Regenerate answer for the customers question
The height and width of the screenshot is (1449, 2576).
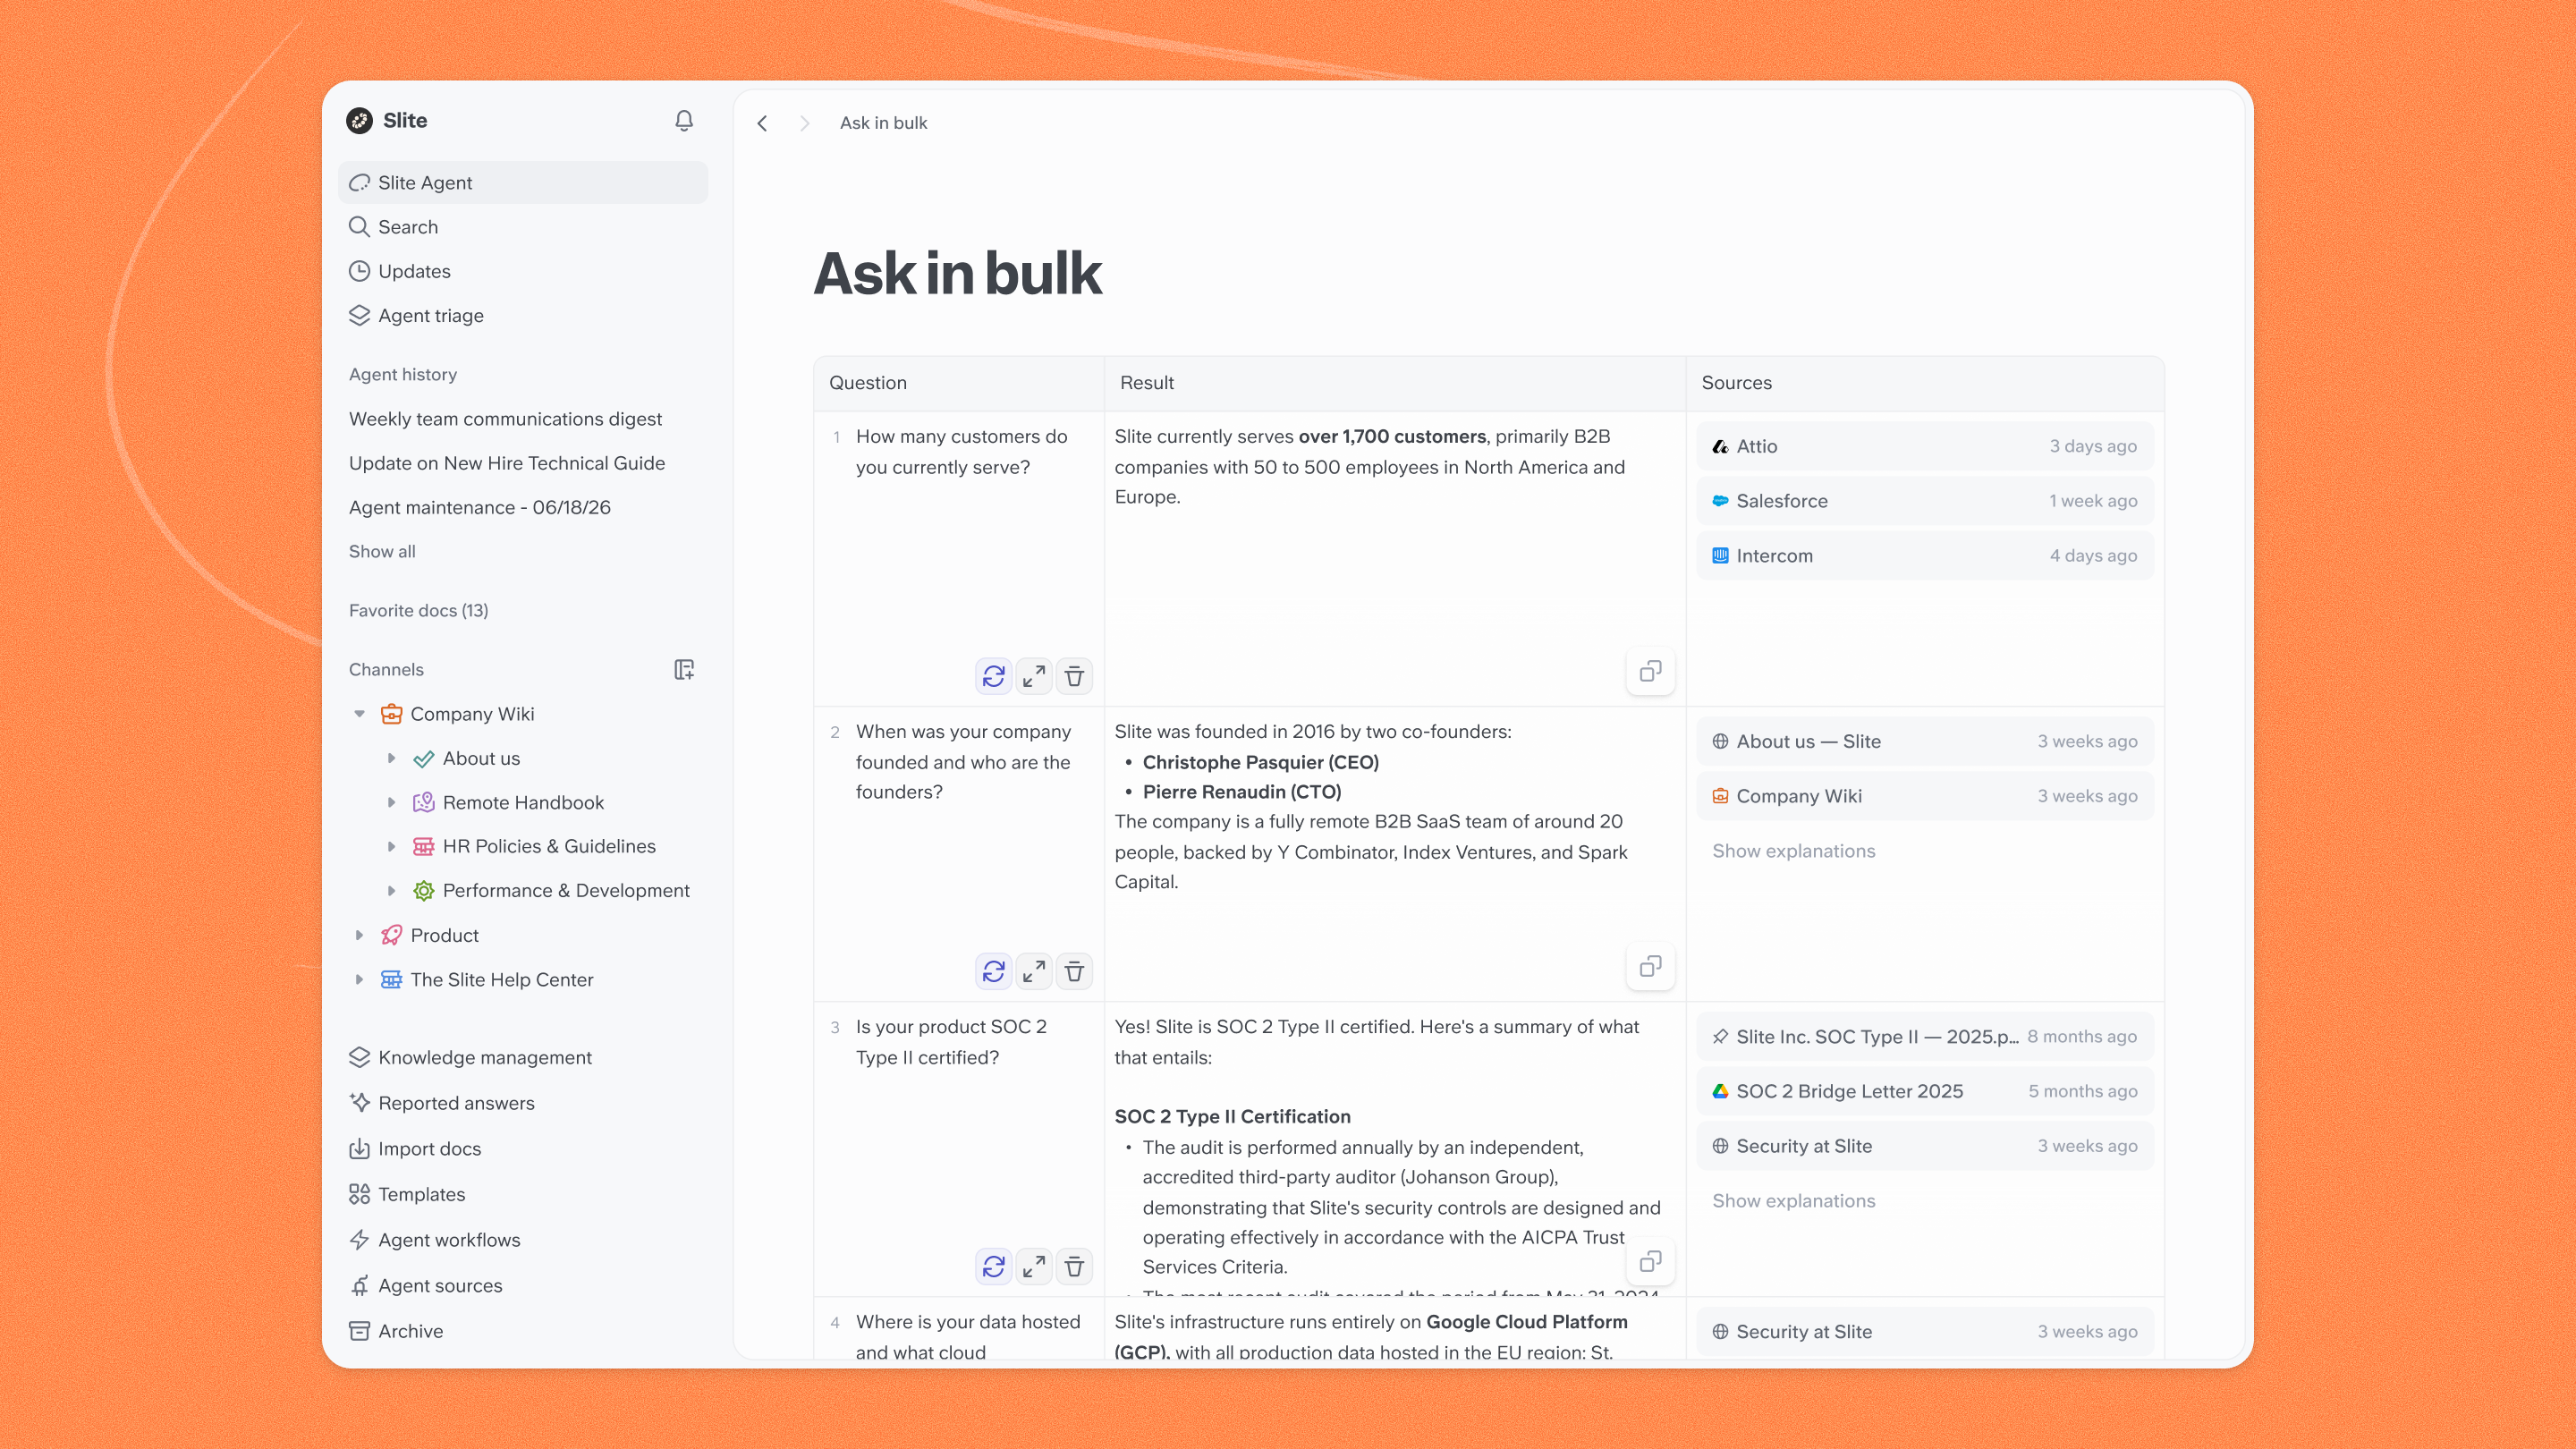(x=993, y=676)
